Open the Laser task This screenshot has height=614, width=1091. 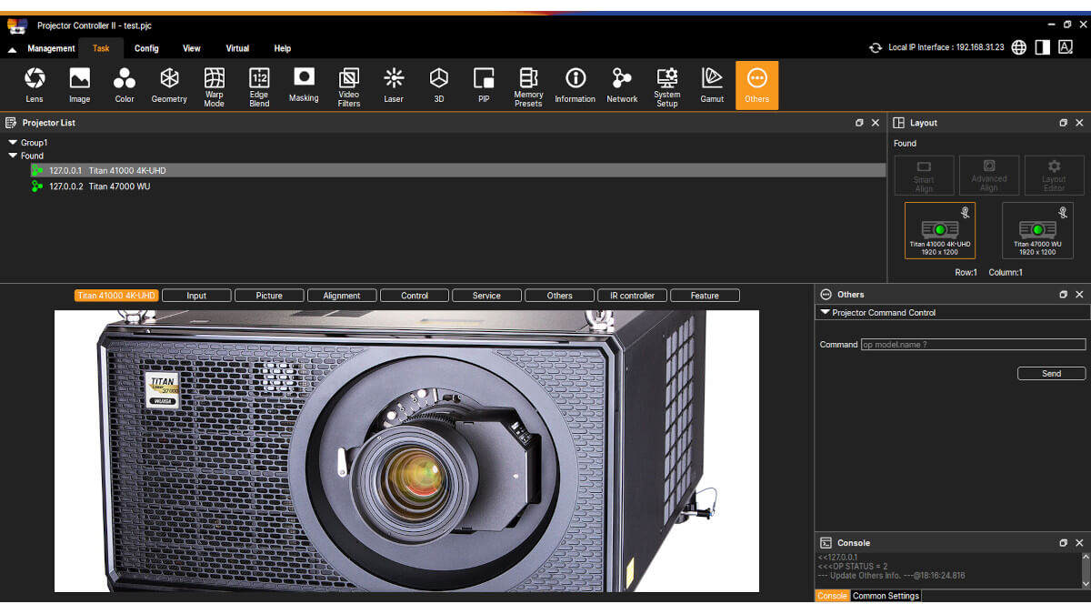[x=394, y=86]
